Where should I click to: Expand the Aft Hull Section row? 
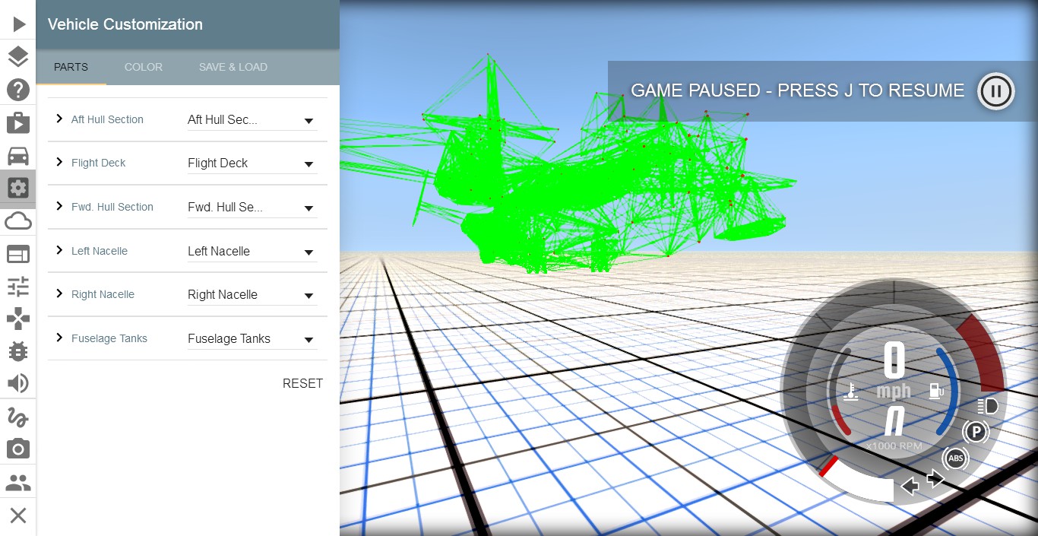(x=59, y=119)
